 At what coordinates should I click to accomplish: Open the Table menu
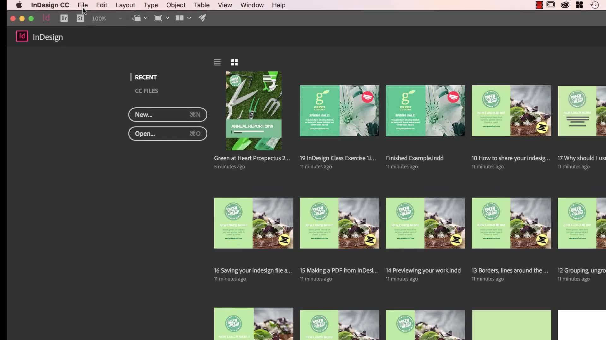pos(202,5)
